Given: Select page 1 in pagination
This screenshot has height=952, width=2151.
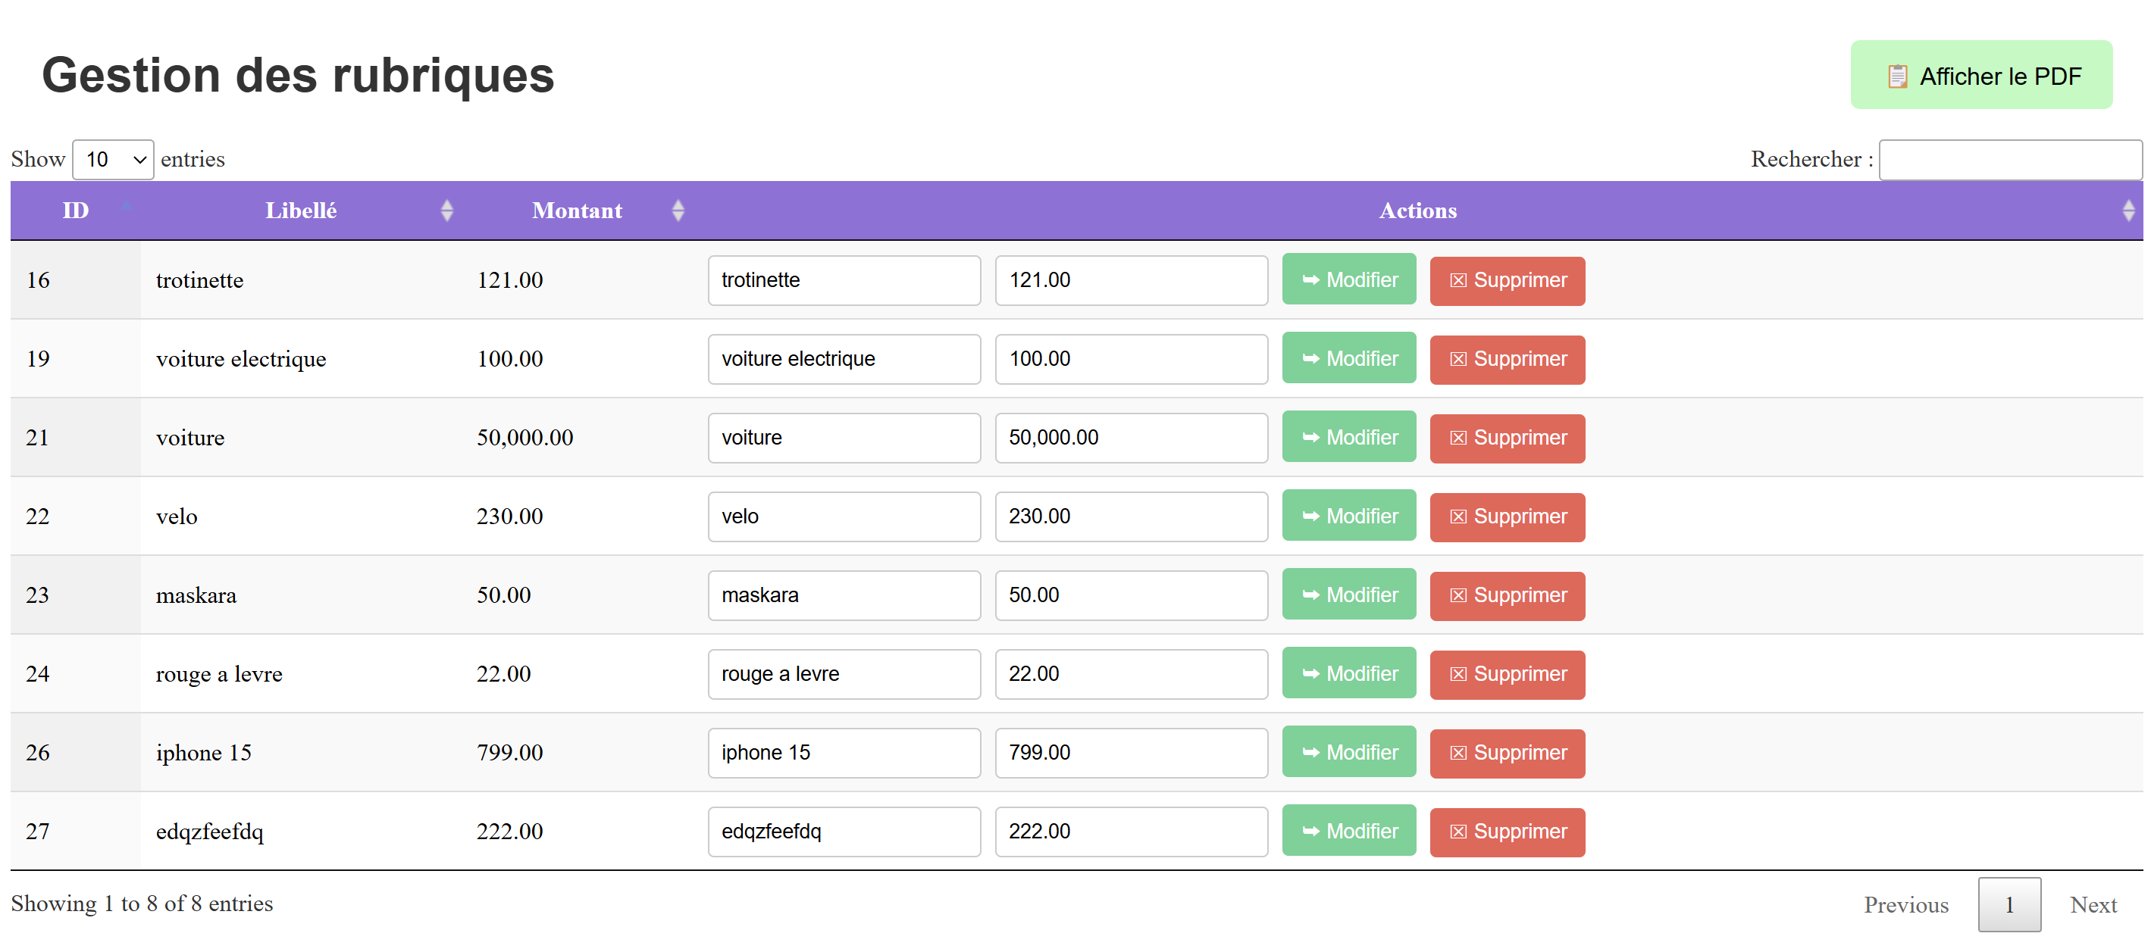Looking at the screenshot, I should click(x=2009, y=904).
